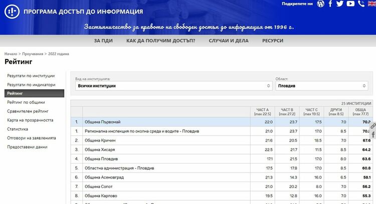Click the phone contact icon
The height and width of the screenshot is (204, 376).
tap(361, 3)
